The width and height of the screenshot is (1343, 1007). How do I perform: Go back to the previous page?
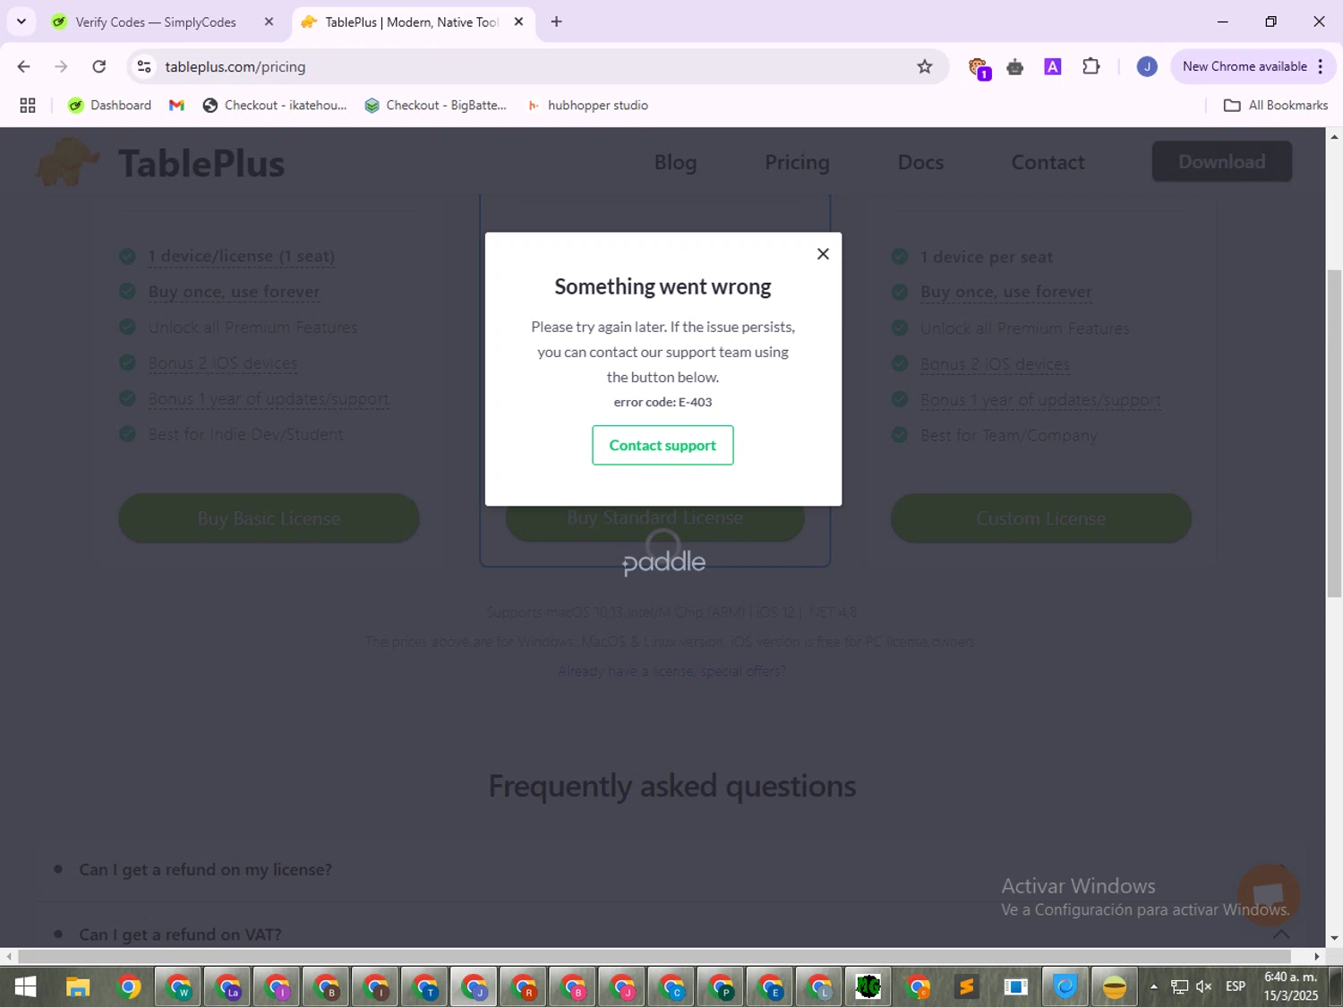[24, 66]
